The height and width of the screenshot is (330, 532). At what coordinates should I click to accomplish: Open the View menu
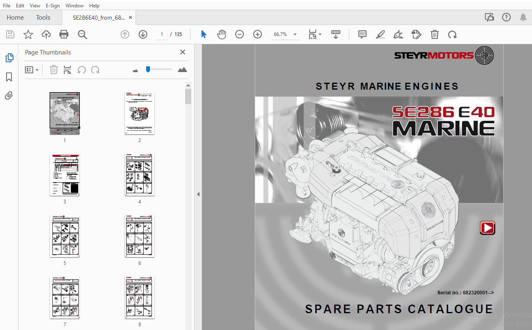point(35,6)
